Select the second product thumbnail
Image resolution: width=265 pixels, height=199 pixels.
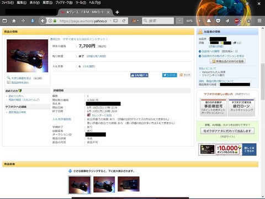click(x=104, y=185)
